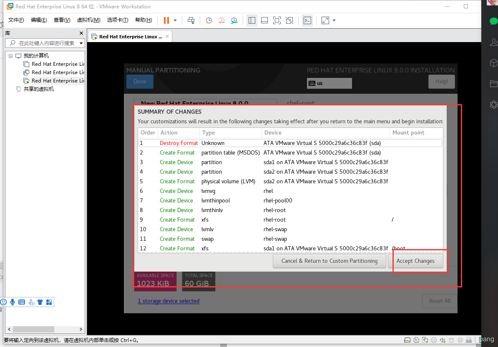Switch to Red Hat Enterprise Linux tab
The height and width of the screenshot is (347, 498).
coord(130,37)
